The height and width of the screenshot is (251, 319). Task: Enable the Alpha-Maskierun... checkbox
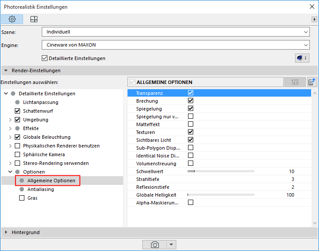pyautogui.click(x=191, y=203)
